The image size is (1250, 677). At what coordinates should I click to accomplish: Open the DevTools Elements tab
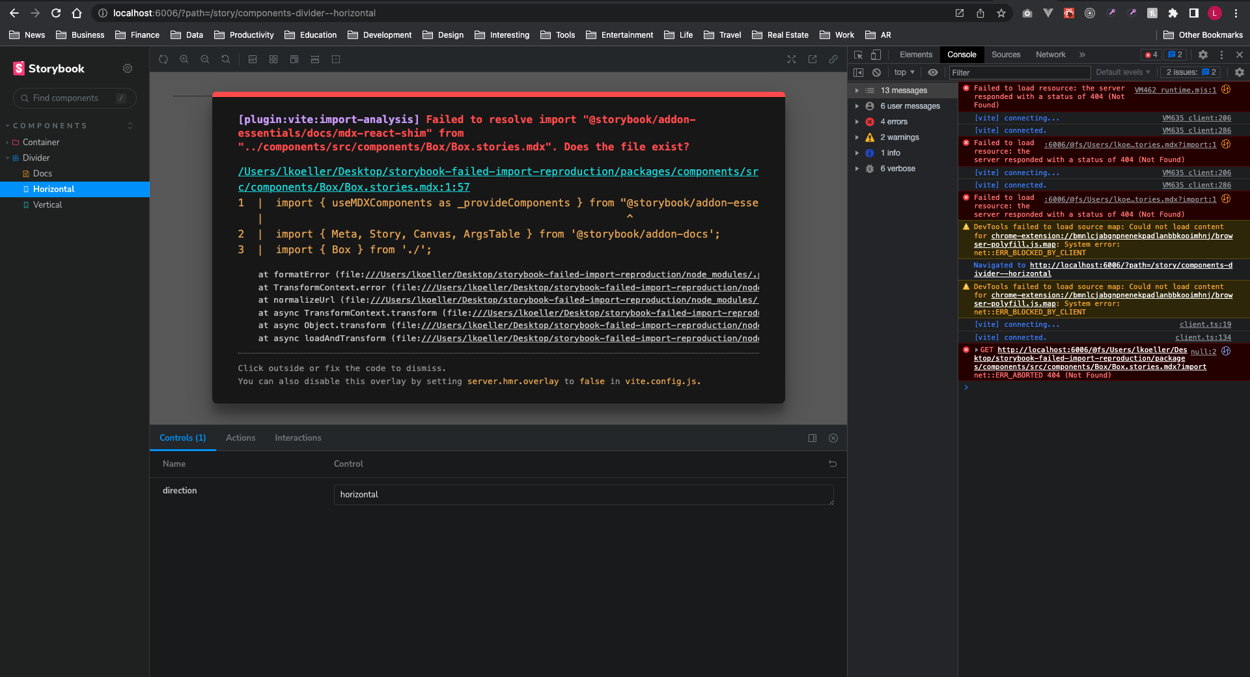[916, 55]
